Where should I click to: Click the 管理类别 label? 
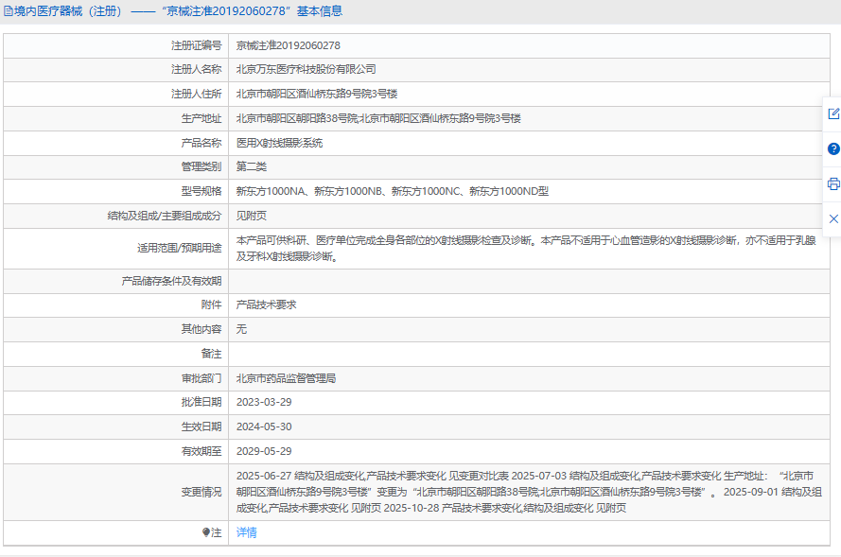(x=201, y=166)
